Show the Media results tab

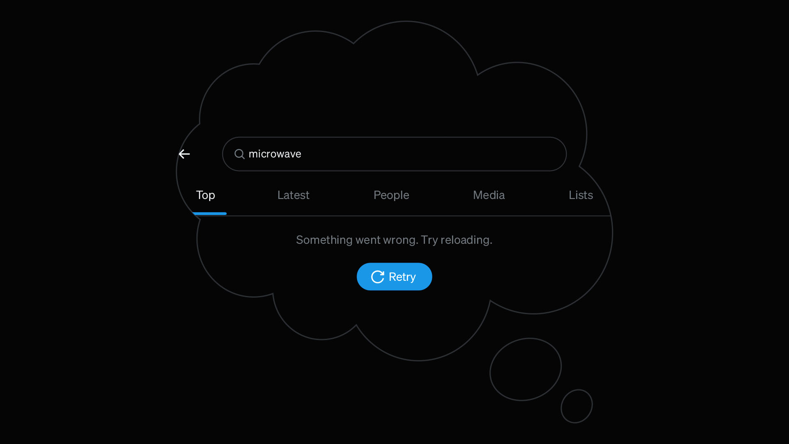tap(489, 195)
